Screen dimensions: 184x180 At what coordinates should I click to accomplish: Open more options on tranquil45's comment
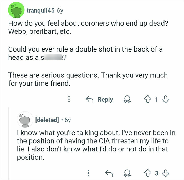pos(69,99)
